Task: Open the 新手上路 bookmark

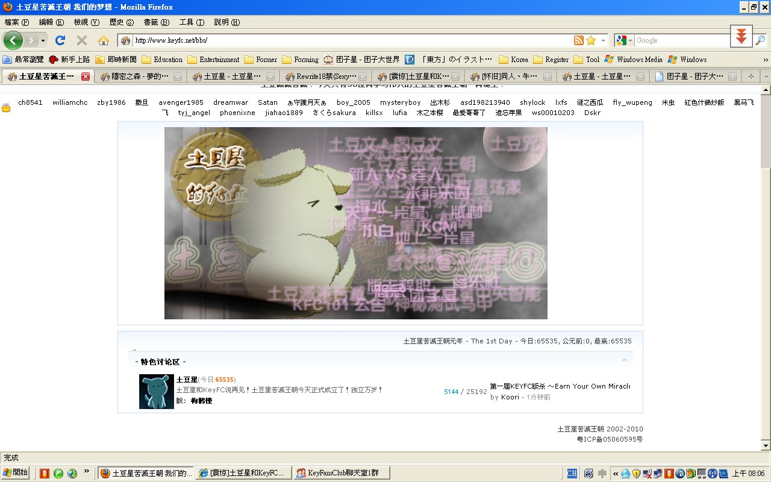Action: click(x=69, y=60)
